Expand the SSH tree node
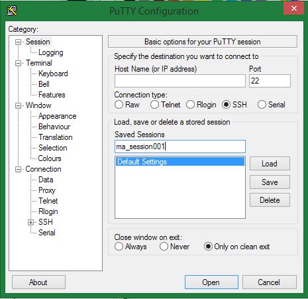This screenshot has height=299, width=308. pyautogui.click(x=31, y=222)
